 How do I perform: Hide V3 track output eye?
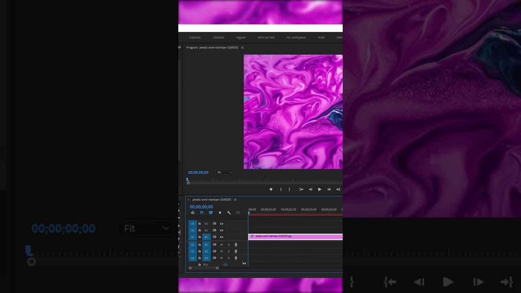pos(222,224)
